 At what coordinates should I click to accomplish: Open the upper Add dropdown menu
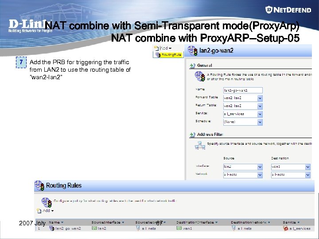point(165,48)
